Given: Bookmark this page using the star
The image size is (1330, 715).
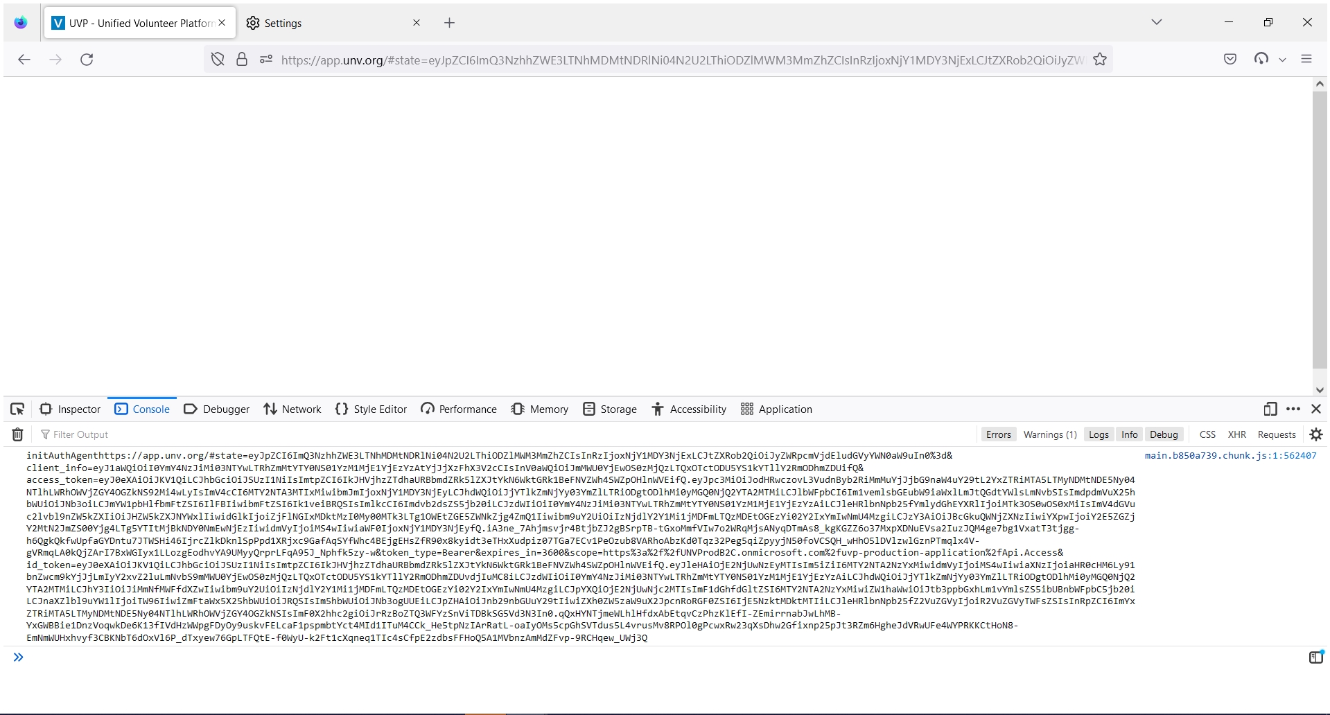Looking at the screenshot, I should [x=1100, y=59].
